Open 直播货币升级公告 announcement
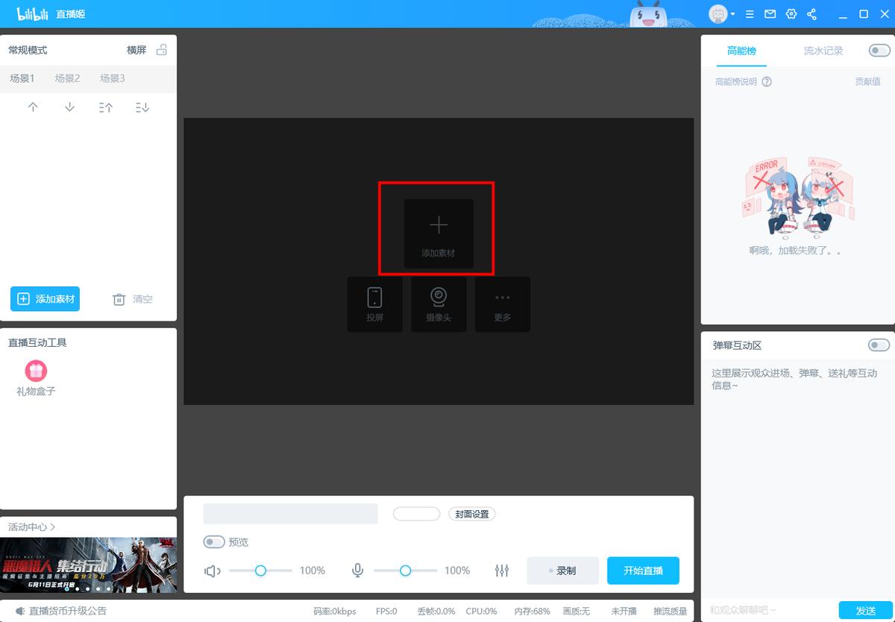This screenshot has width=895, height=622. 68,611
